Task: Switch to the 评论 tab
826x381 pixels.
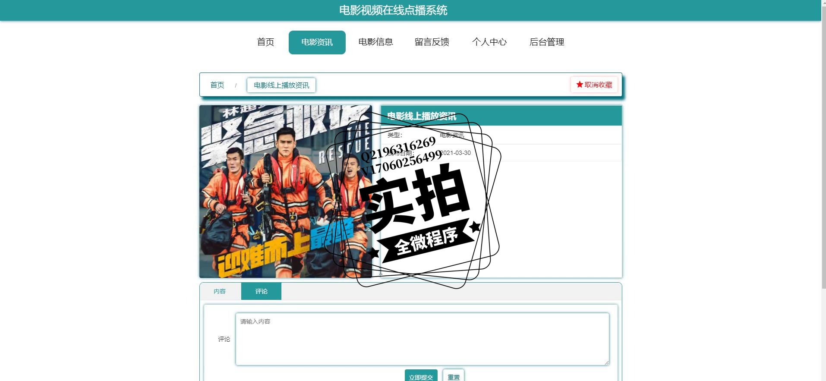Action: tap(261, 291)
